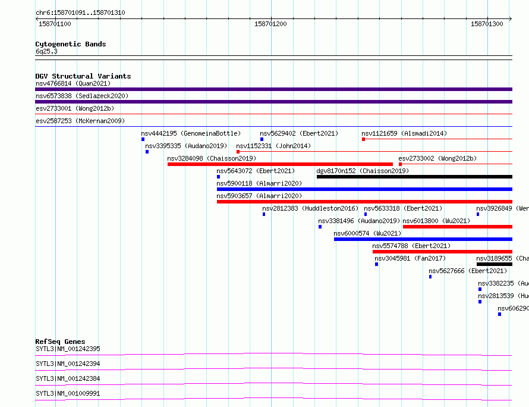Click the blue marker under nsv3382235

pyautogui.click(x=480, y=289)
